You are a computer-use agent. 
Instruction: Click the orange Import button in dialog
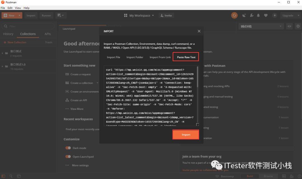click(186, 135)
